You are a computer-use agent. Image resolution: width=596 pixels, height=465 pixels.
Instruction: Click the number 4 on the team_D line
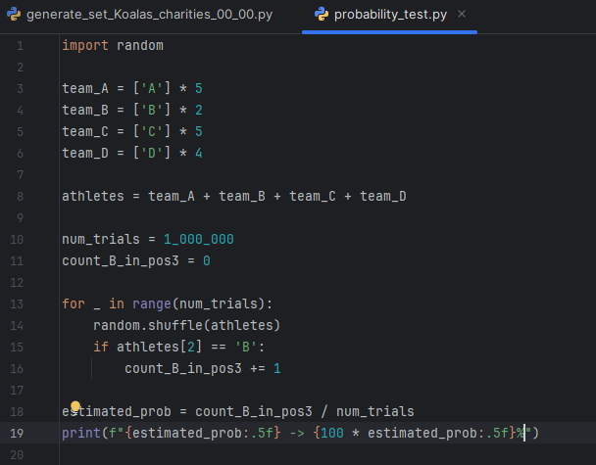198,153
